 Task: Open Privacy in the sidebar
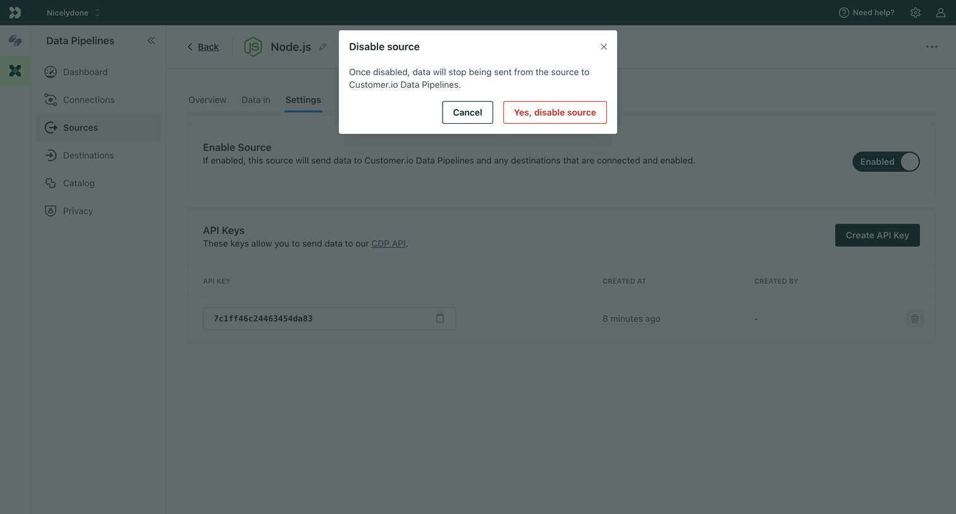99,211
